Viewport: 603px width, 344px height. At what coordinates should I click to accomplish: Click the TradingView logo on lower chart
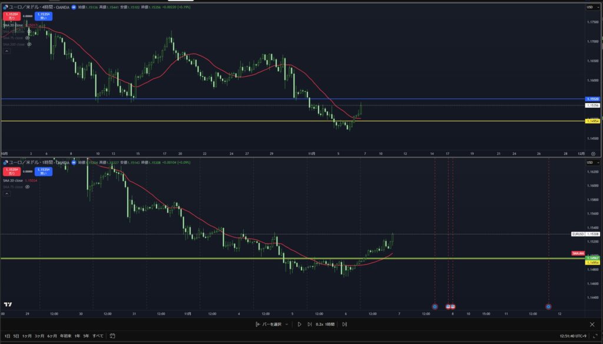[8, 305]
